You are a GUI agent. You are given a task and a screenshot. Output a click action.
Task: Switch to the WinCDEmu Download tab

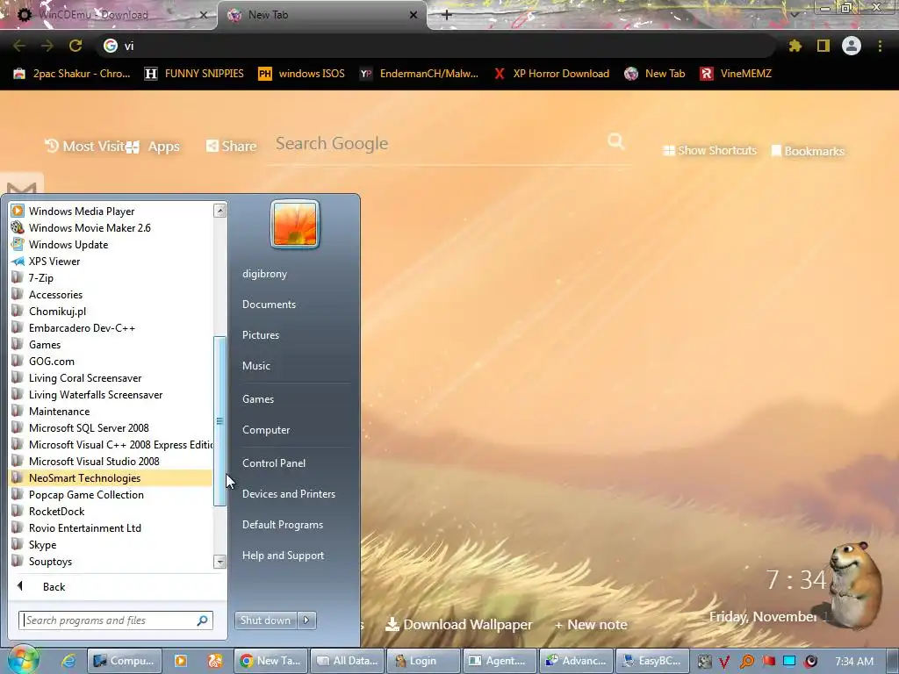pyautogui.click(x=109, y=15)
